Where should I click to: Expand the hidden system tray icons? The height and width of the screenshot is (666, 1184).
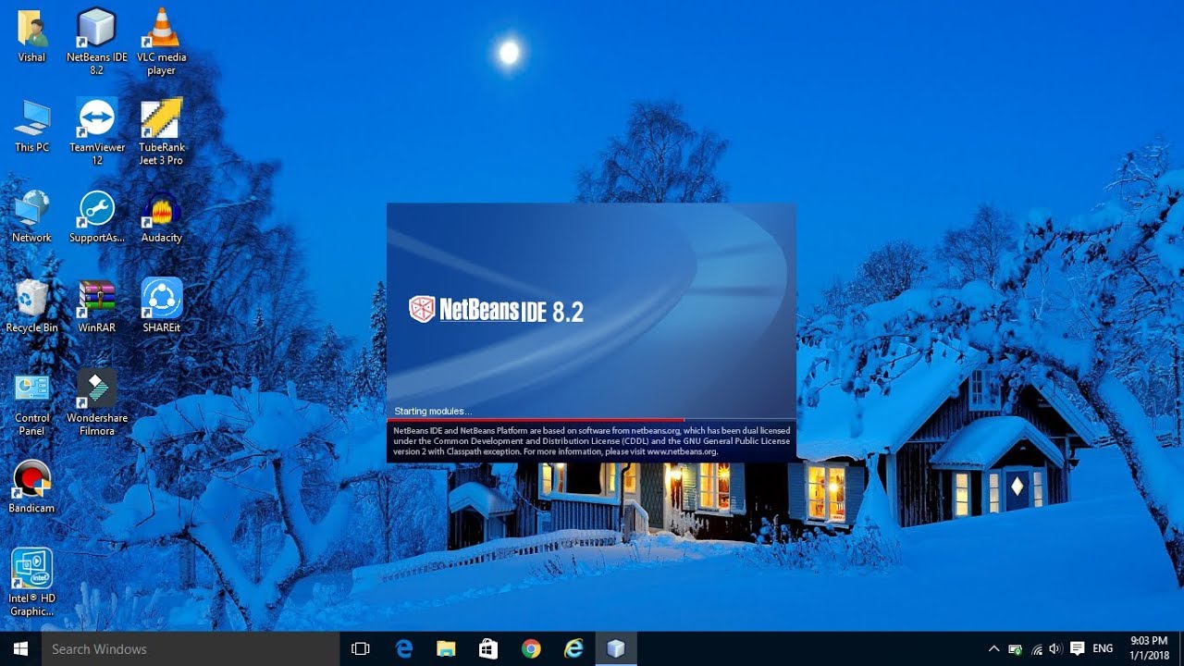coord(994,648)
